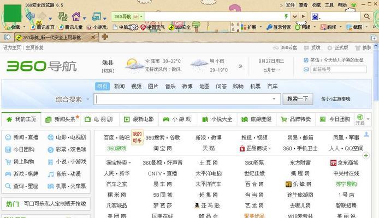Expand the 淘宝特卖 dropdown
This screenshot has width=379, height=218.
point(130,163)
